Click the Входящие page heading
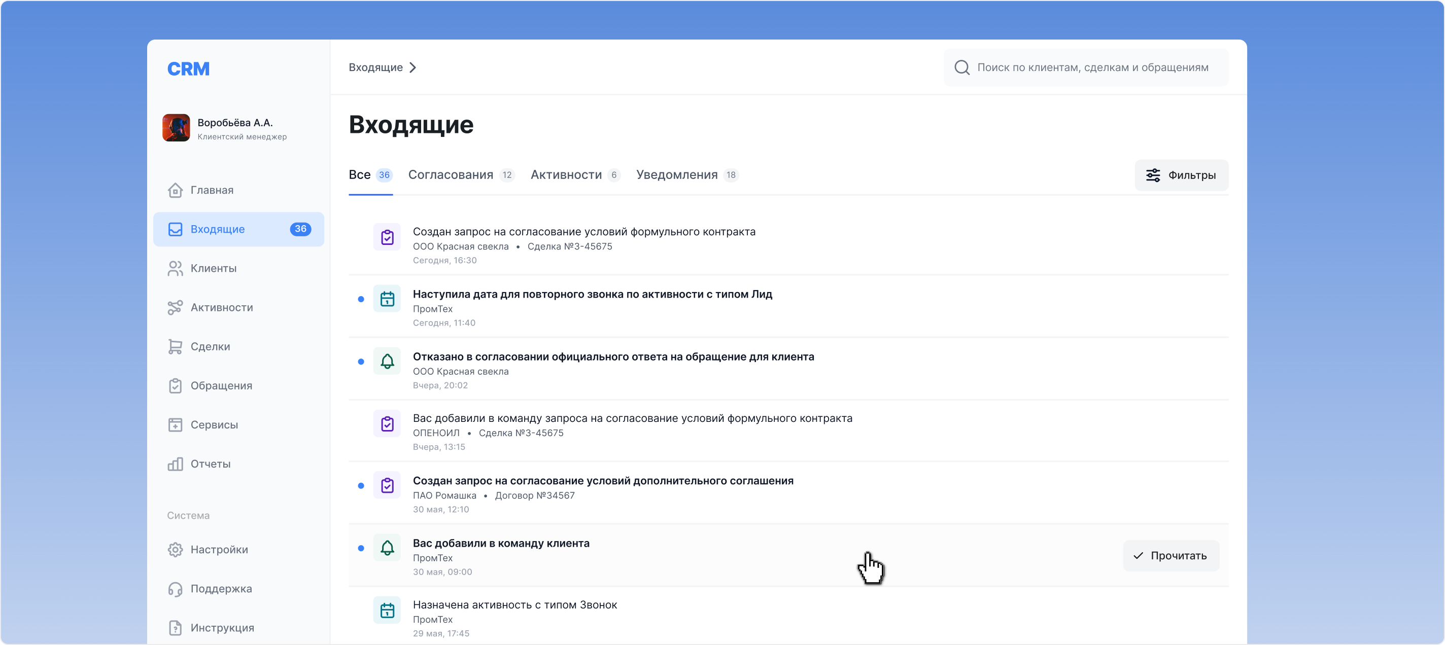Viewport: 1445px width, 645px height. click(411, 124)
